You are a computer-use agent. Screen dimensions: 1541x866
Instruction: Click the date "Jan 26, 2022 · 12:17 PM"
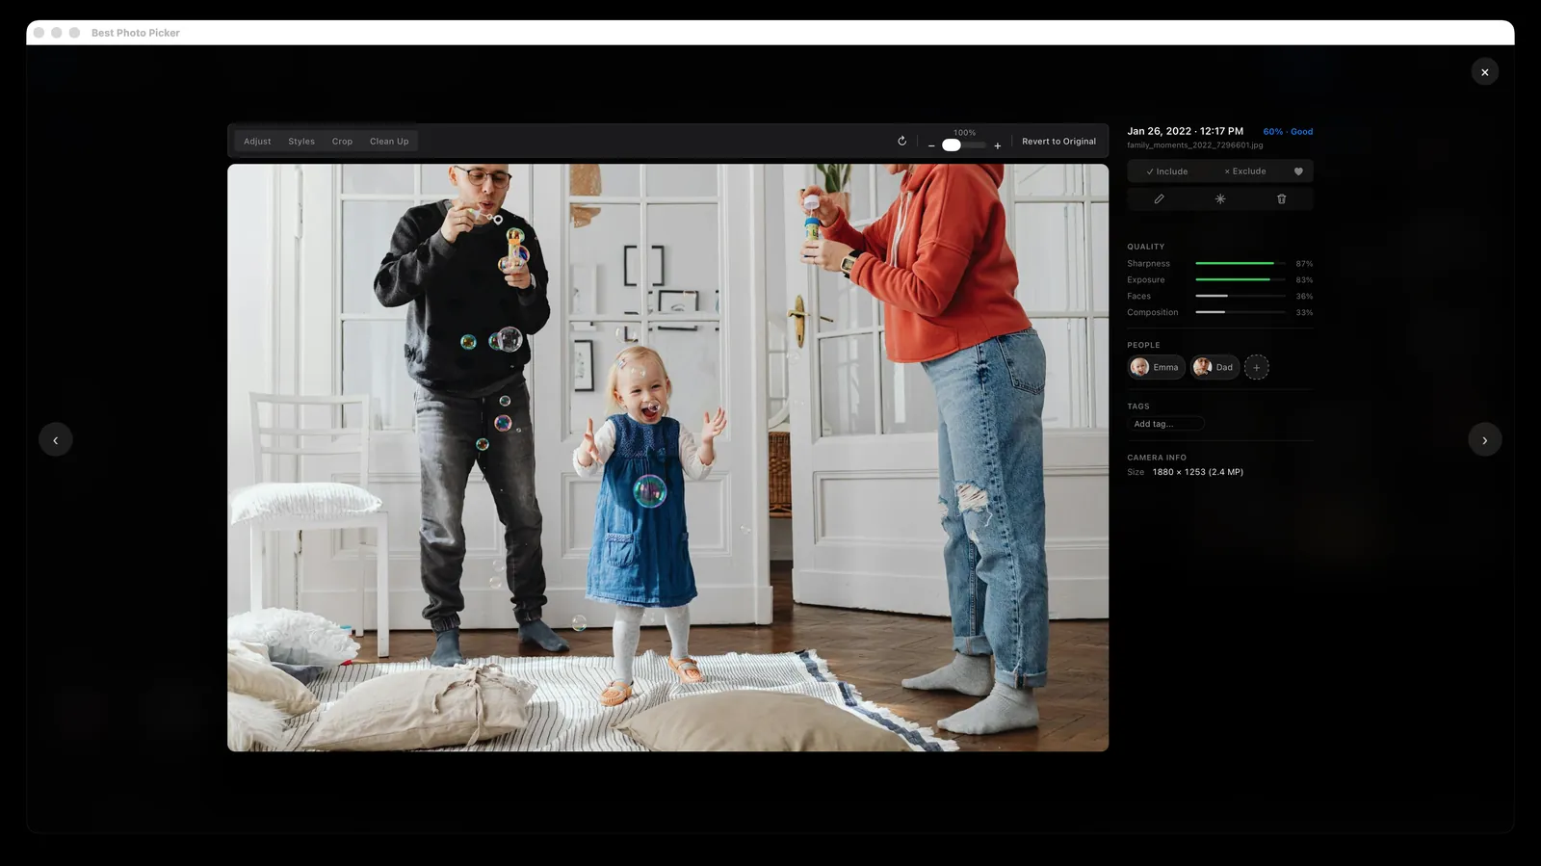[x=1185, y=131]
